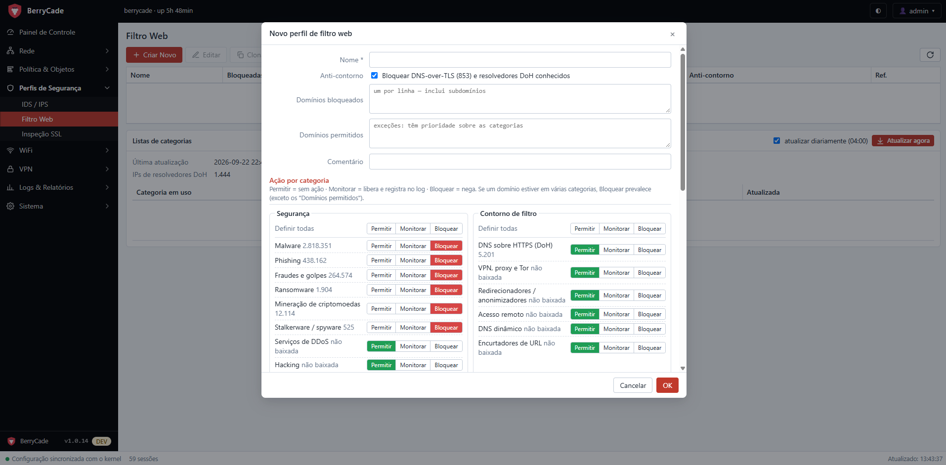Set Malware to Permitir
The width and height of the screenshot is (946, 465).
(x=381, y=246)
